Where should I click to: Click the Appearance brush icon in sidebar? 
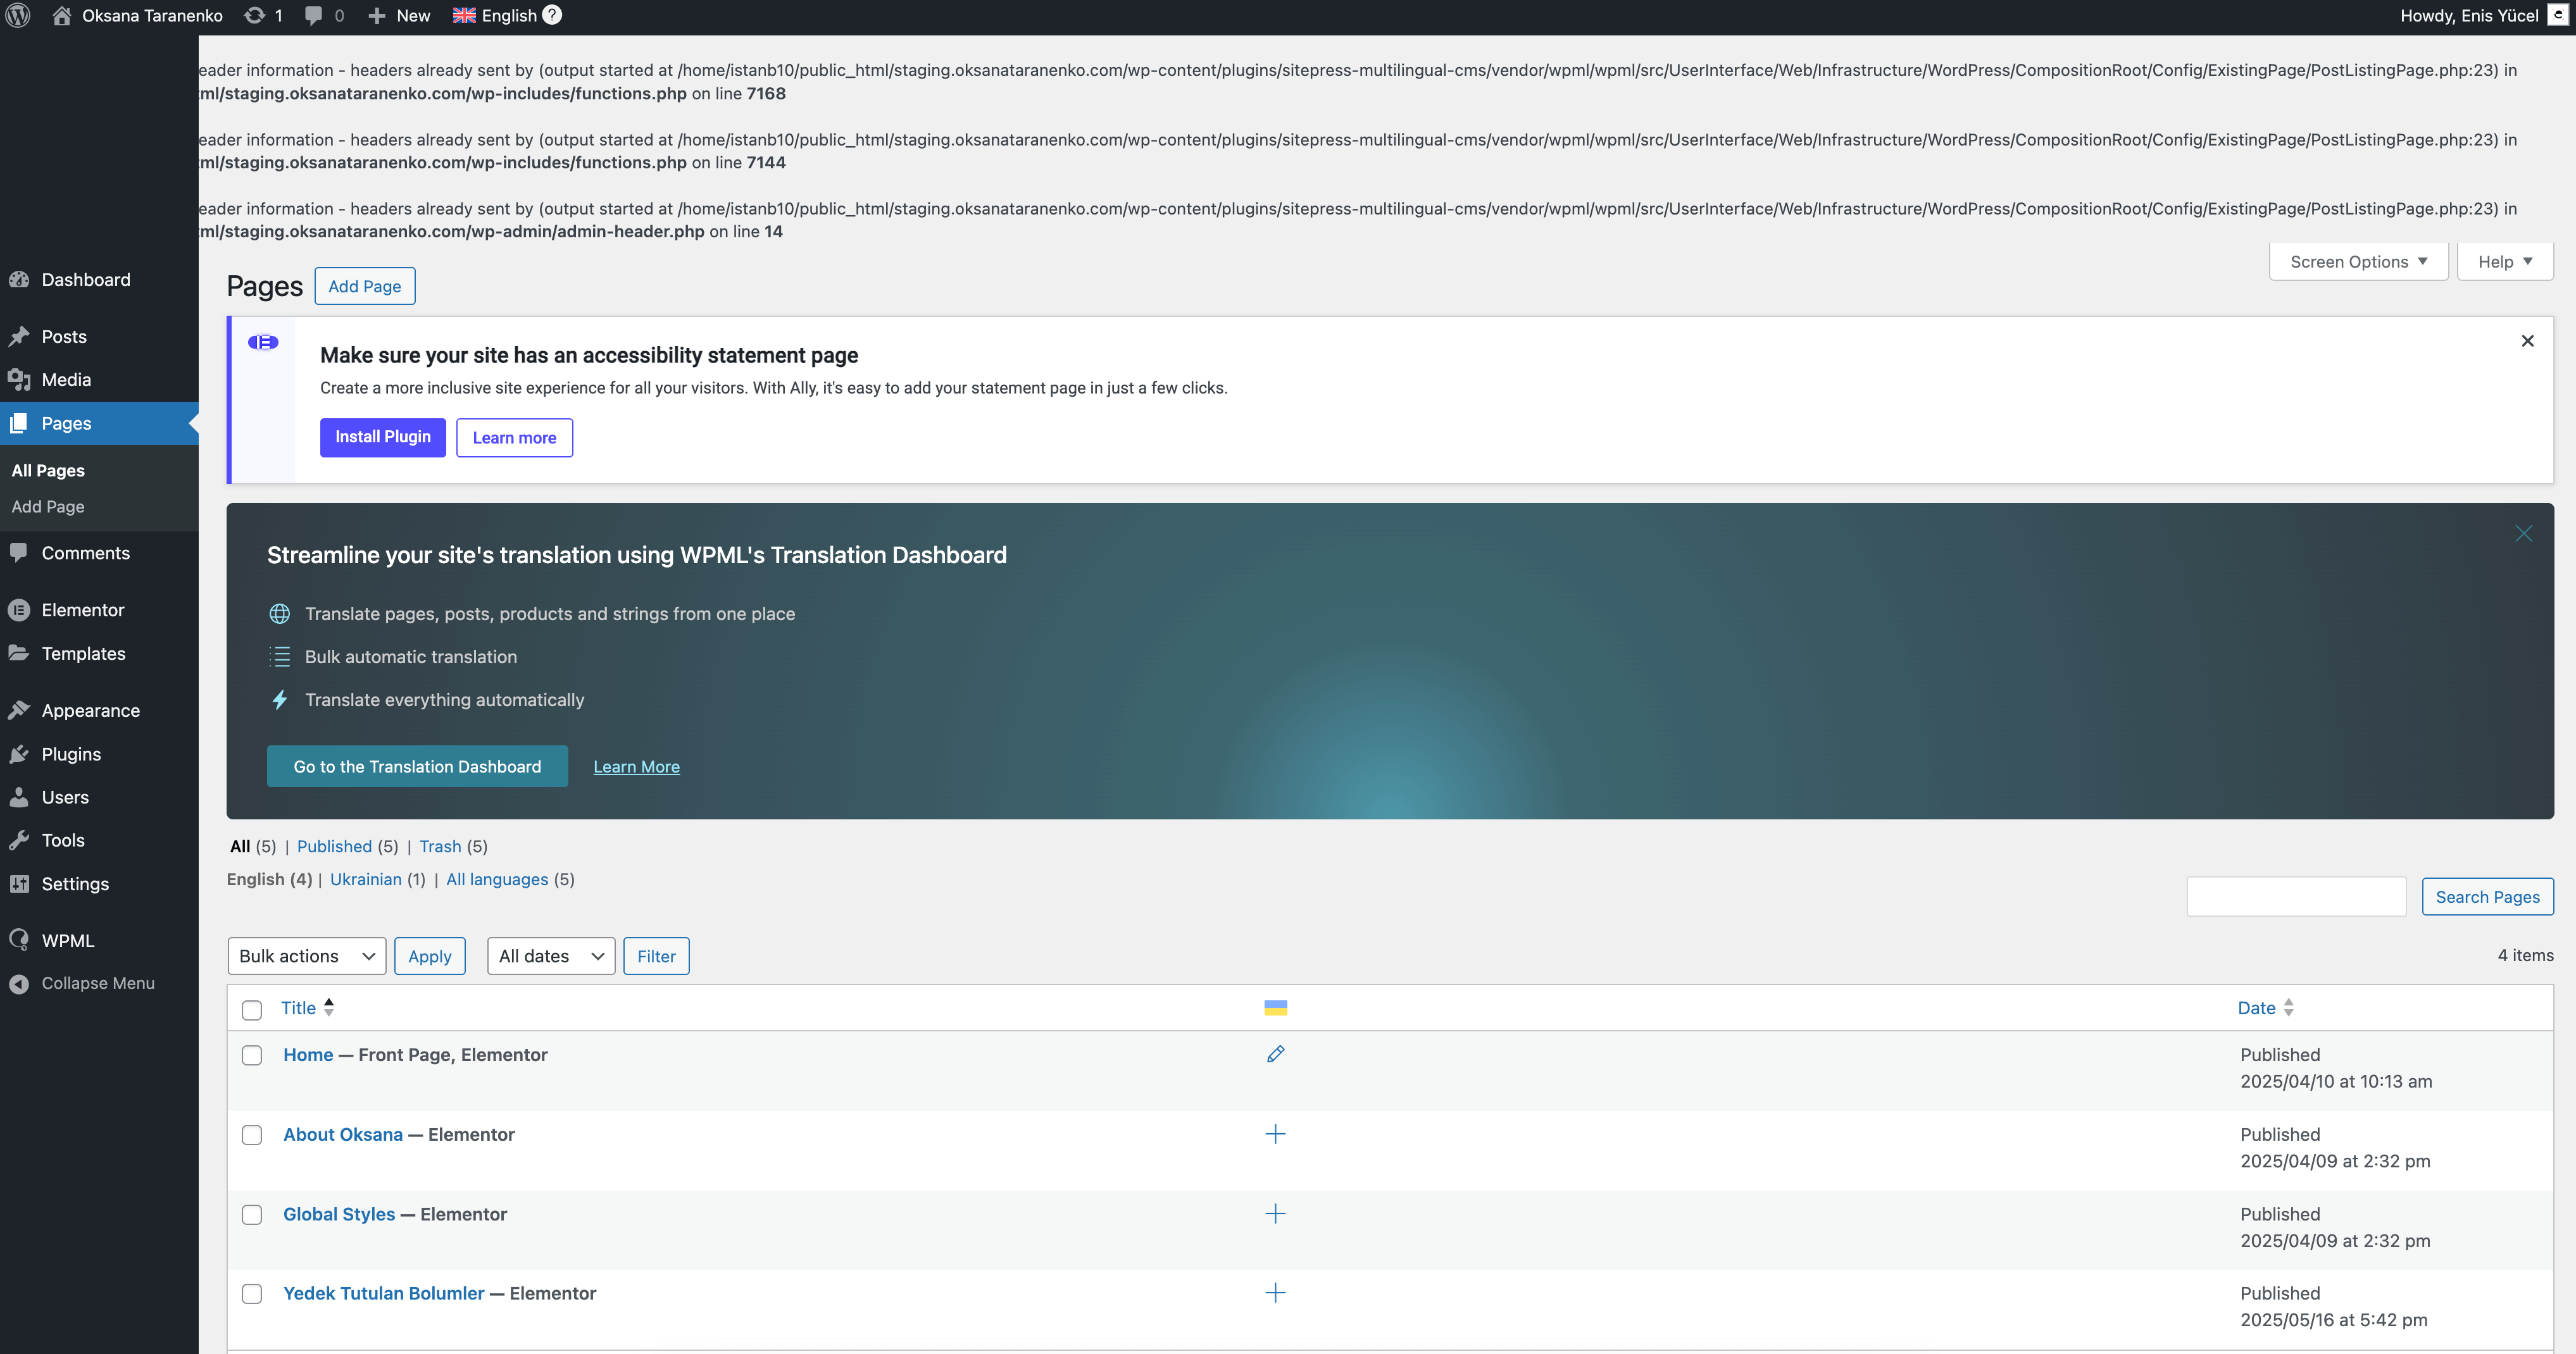pyautogui.click(x=19, y=711)
